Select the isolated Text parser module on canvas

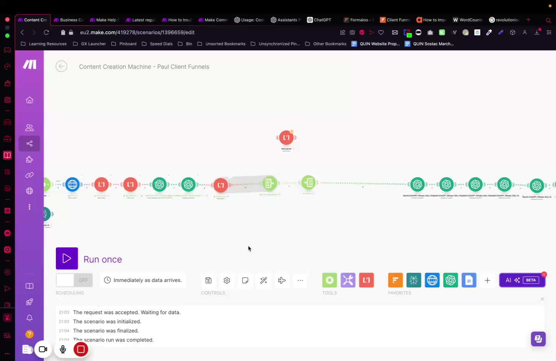pos(286,138)
